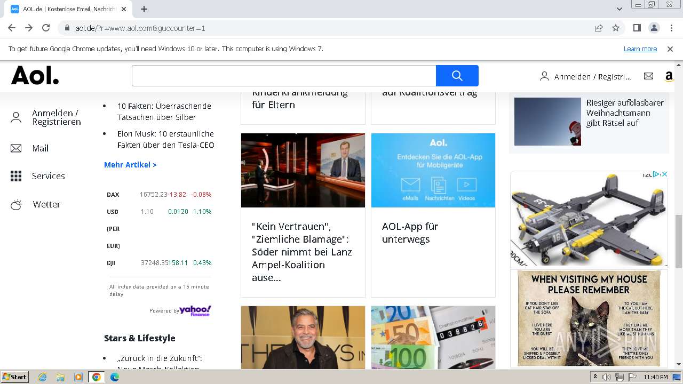Image resolution: width=683 pixels, height=384 pixels.
Task: Click the Aol. logo
Action: click(35, 76)
